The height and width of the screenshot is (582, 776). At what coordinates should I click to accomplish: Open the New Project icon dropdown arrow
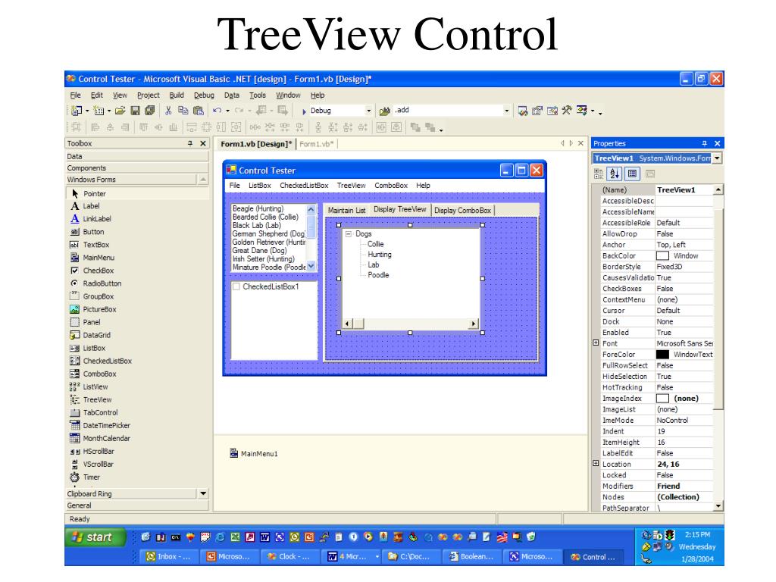87,111
